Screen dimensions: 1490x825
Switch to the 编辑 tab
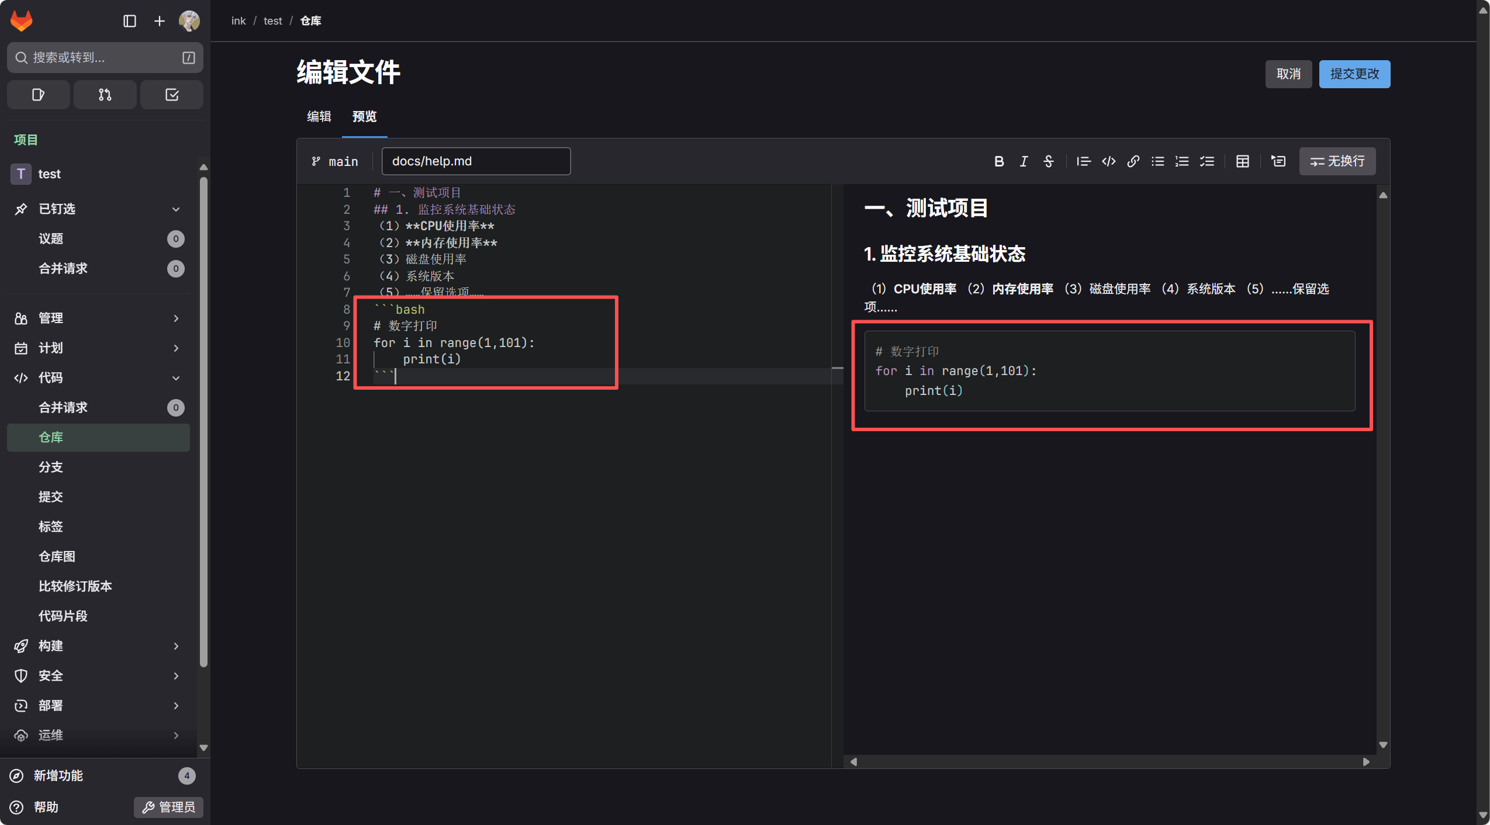pos(319,116)
